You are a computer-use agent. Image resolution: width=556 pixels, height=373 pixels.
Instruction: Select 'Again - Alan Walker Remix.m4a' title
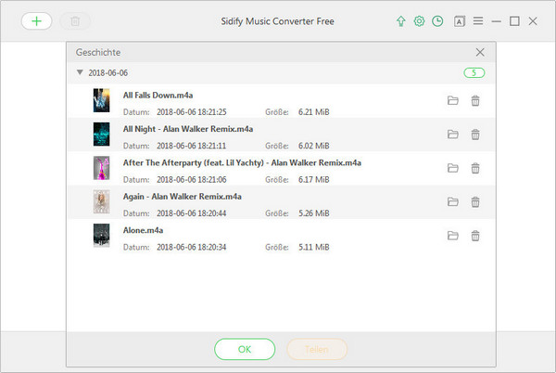(183, 197)
